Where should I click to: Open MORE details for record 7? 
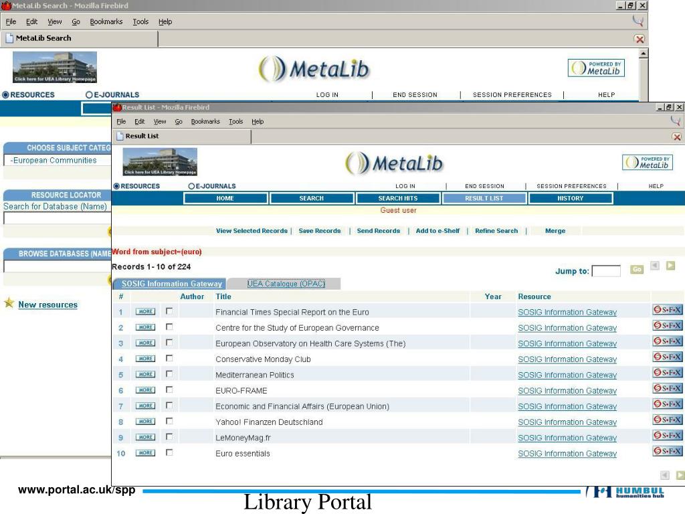pyautogui.click(x=145, y=406)
